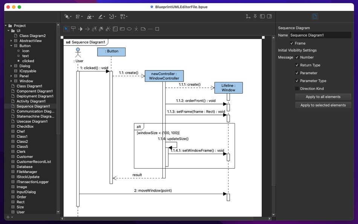Select the Lifeline tool in diagram palette
This screenshot has height=224, width=358.
[73, 29]
